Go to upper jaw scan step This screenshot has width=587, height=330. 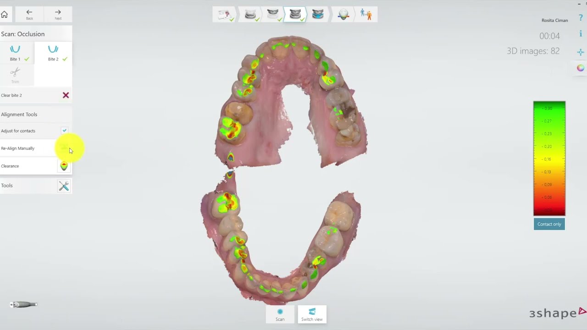(273, 15)
